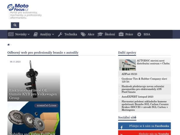Click the MotoFocus.cz logo
The image size is (180, 135).
pos(18,7)
